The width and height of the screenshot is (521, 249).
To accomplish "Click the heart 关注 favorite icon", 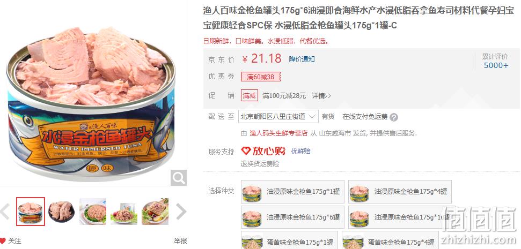I will (x=3, y=241).
